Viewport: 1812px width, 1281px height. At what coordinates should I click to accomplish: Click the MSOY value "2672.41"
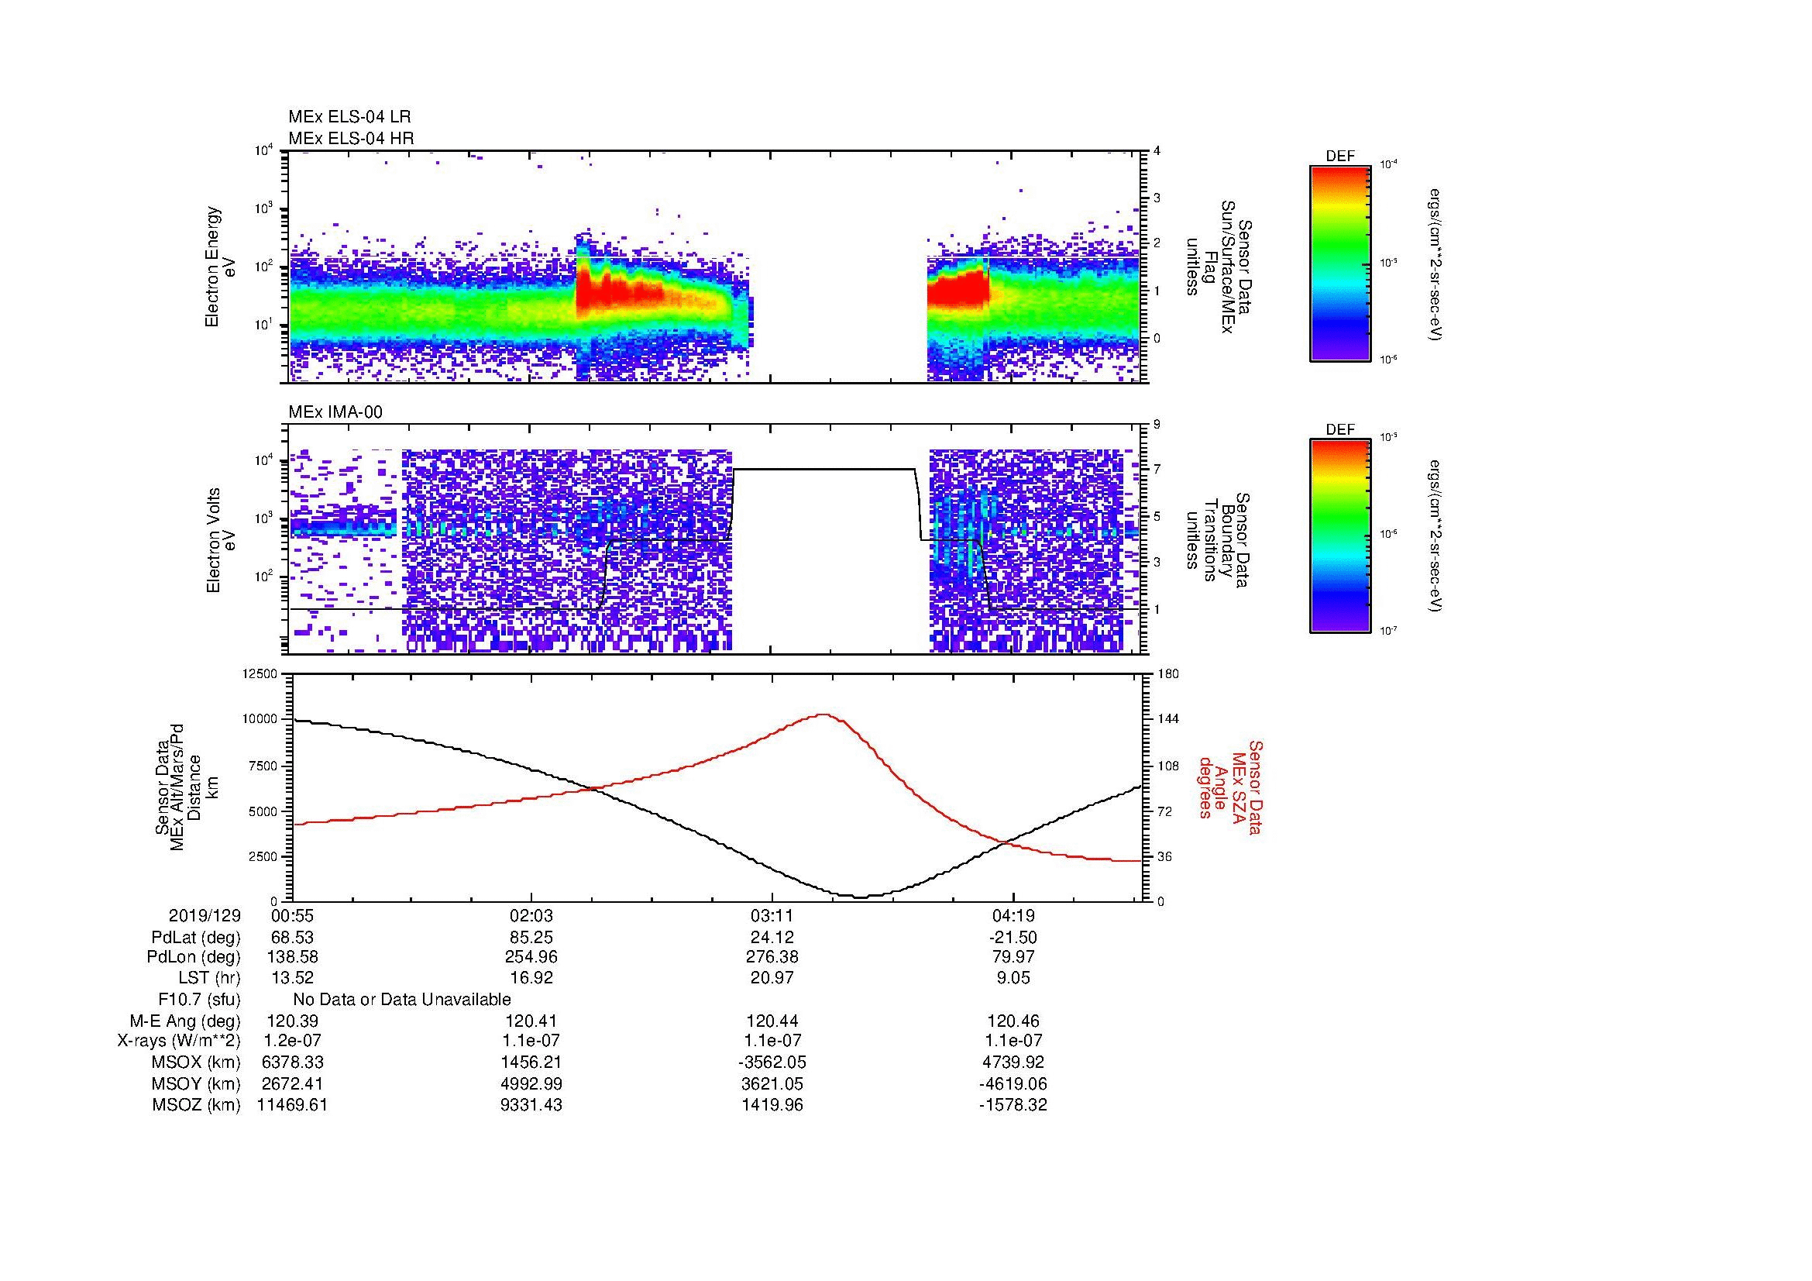coord(293,1084)
